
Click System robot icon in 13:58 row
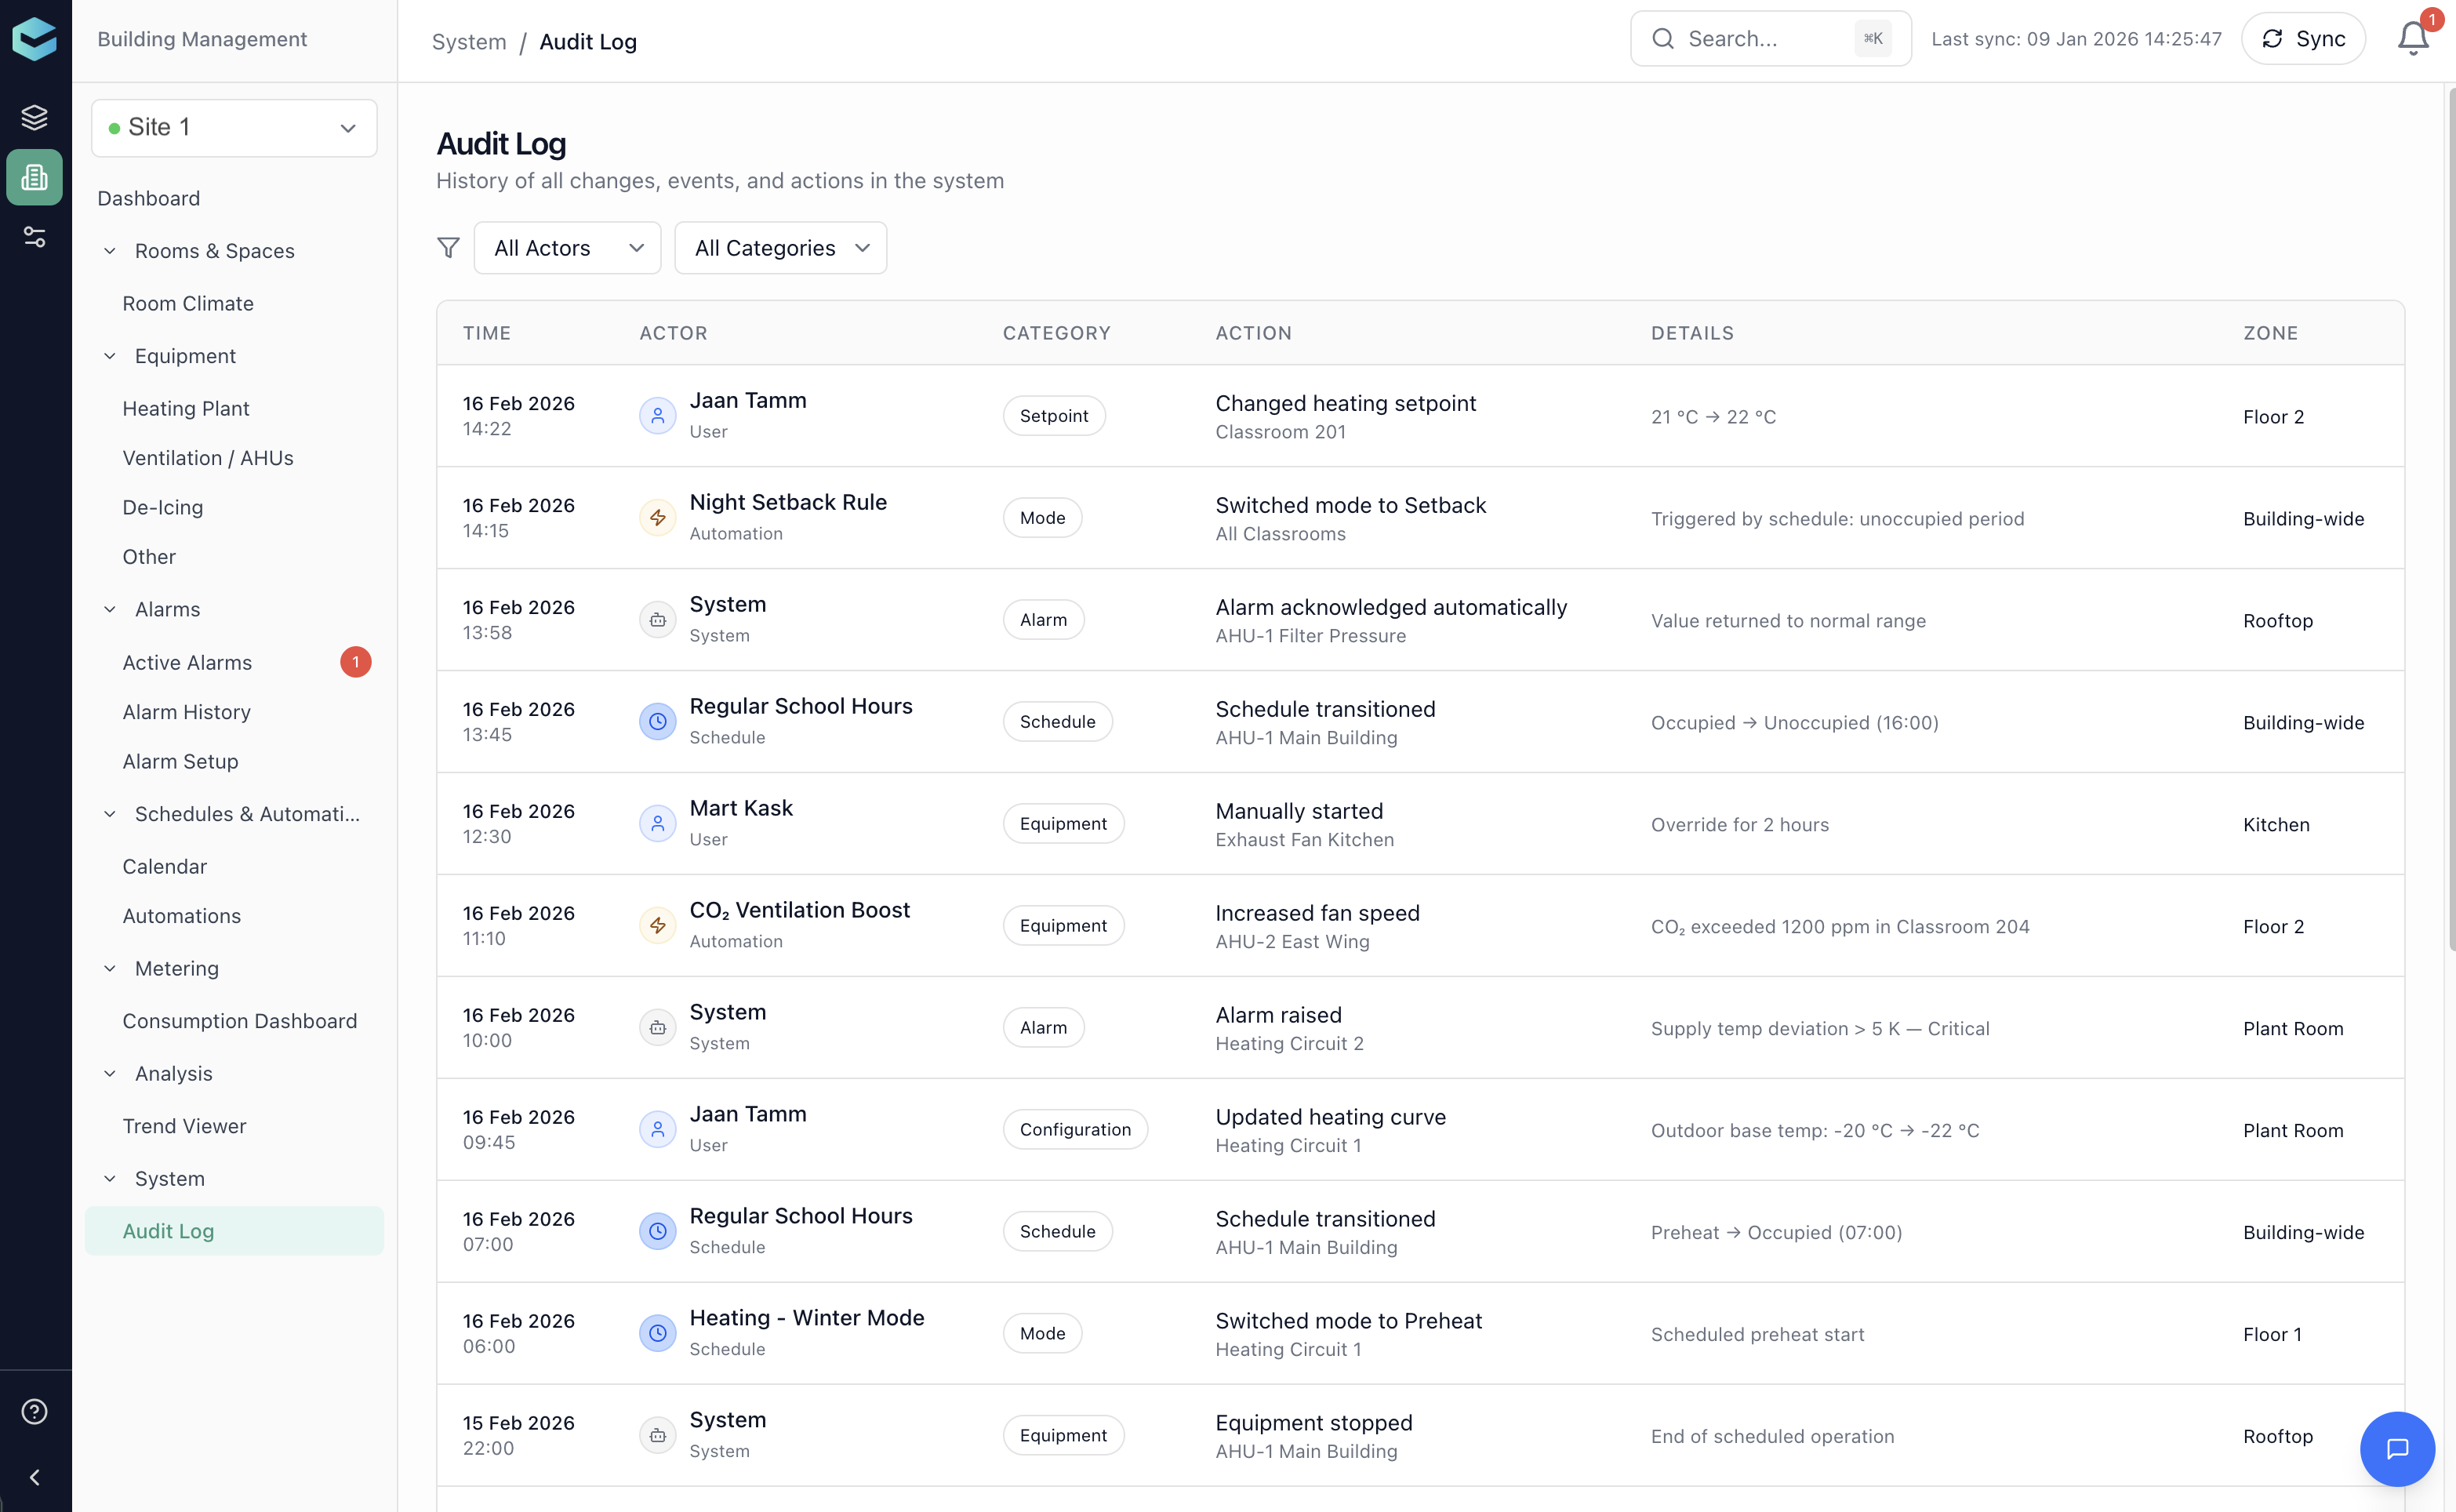656,619
